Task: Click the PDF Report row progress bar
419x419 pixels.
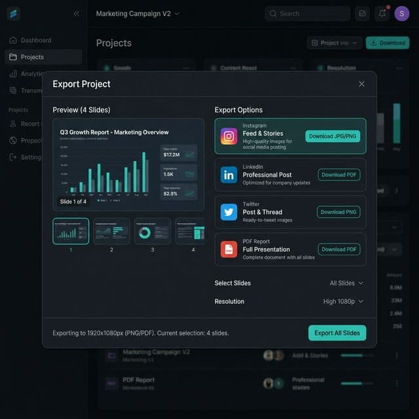Action: click(357, 384)
